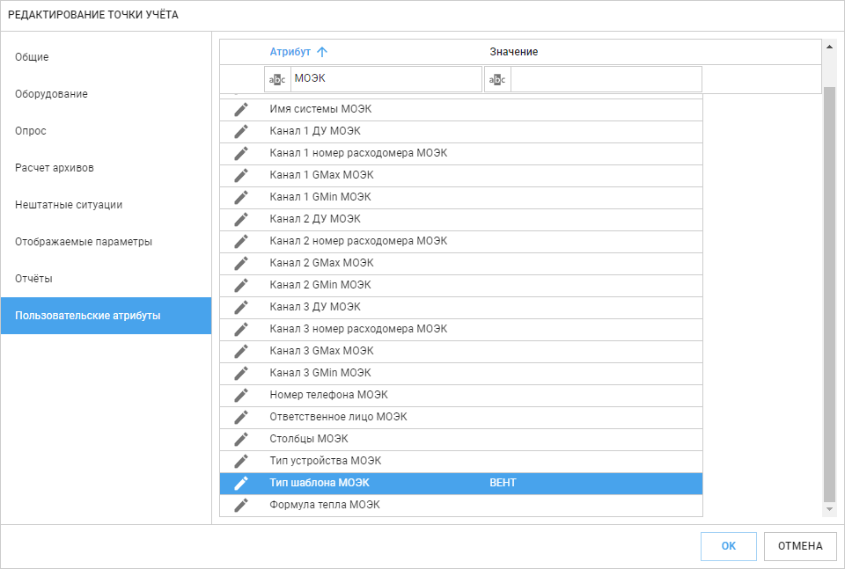
Task: Select the row 'Ответственное лицо МОЭК'
Action: 461,417
